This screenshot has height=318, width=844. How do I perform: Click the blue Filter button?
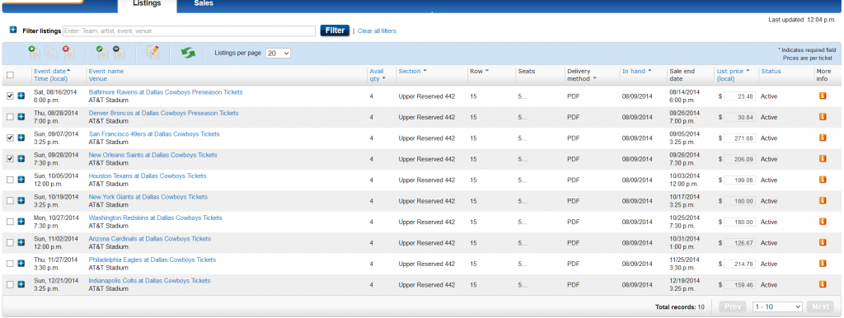click(x=335, y=30)
